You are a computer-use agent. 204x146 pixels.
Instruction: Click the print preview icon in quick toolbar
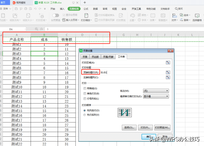(30, 9)
